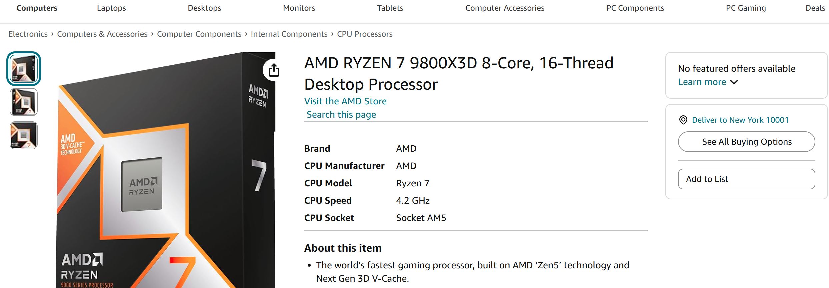829x288 pixels.
Task: Click the share icon on product image
Action: 274,70
